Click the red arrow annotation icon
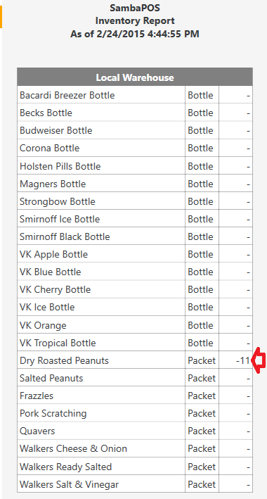This screenshot has height=499, width=267. click(258, 360)
